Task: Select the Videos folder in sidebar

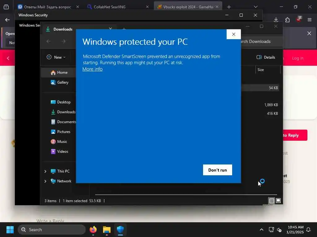Action: (x=59, y=152)
